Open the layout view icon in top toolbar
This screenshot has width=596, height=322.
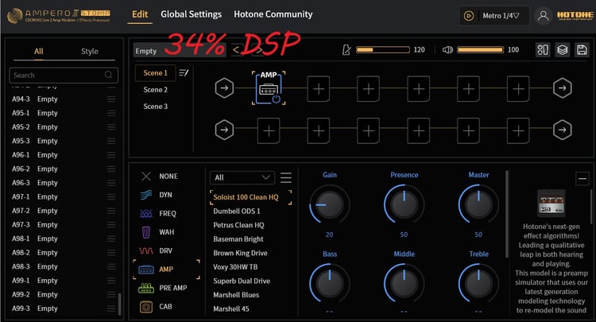click(543, 50)
